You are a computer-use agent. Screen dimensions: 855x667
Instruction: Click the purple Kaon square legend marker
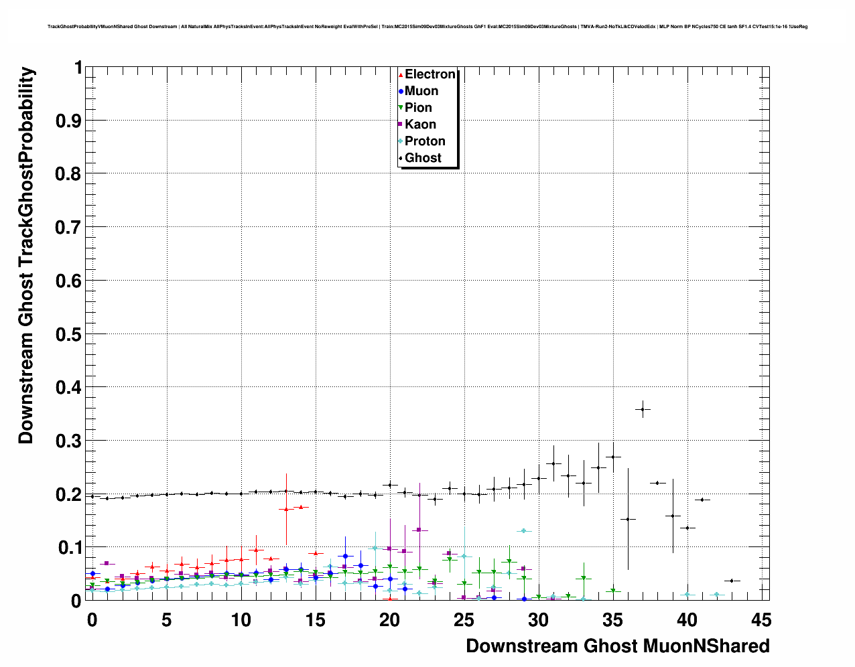[x=401, y=125]
